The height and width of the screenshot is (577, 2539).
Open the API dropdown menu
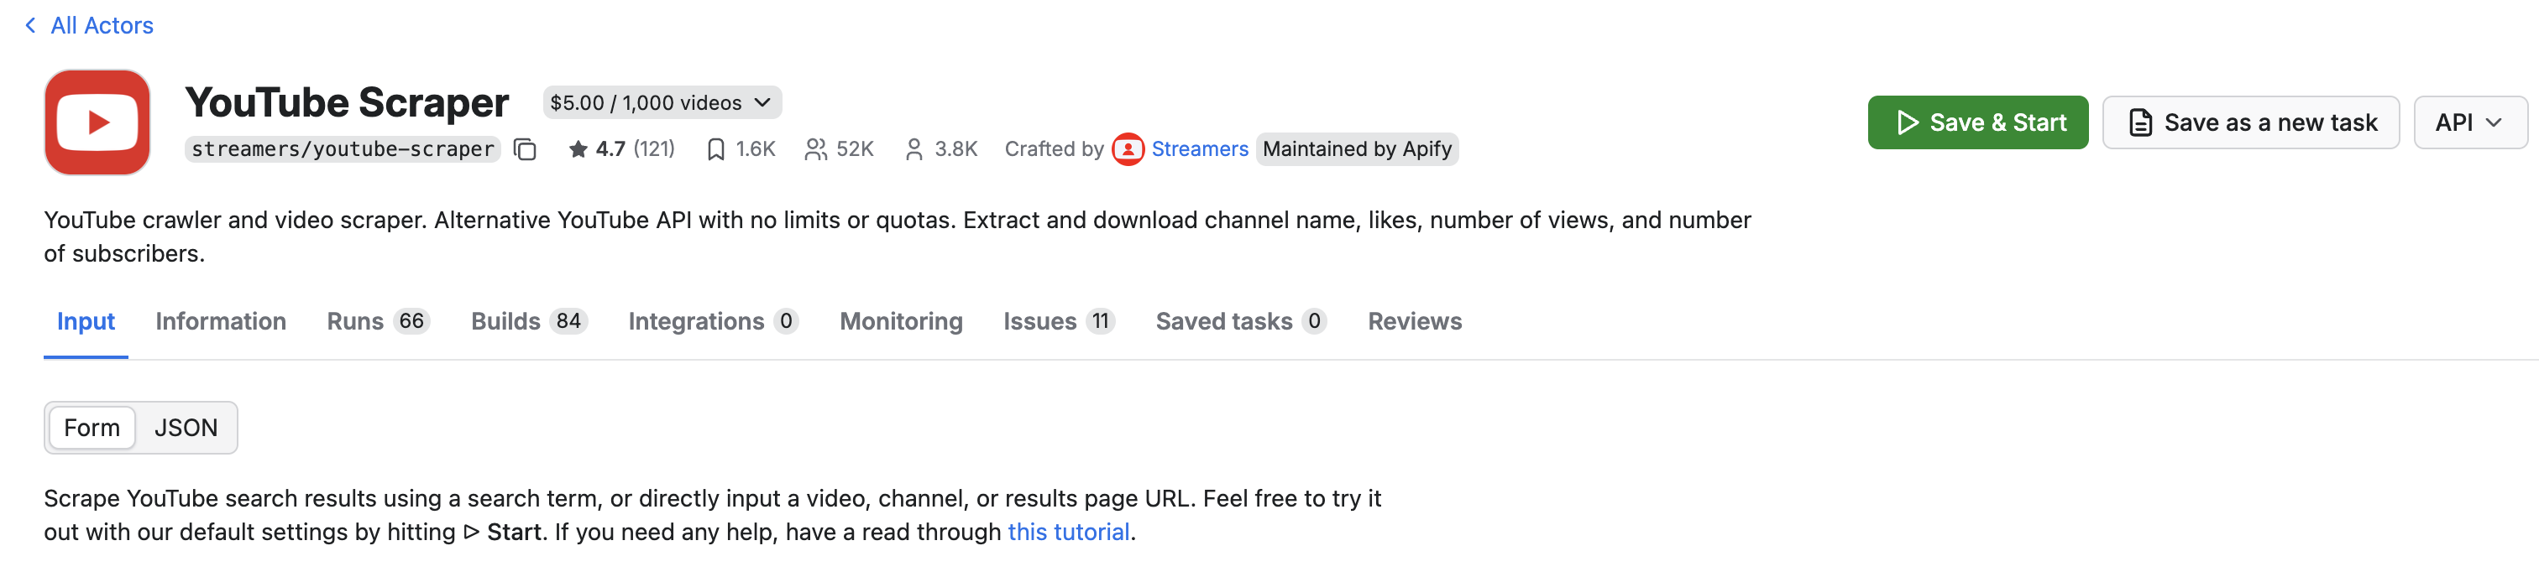(2469, 122)
